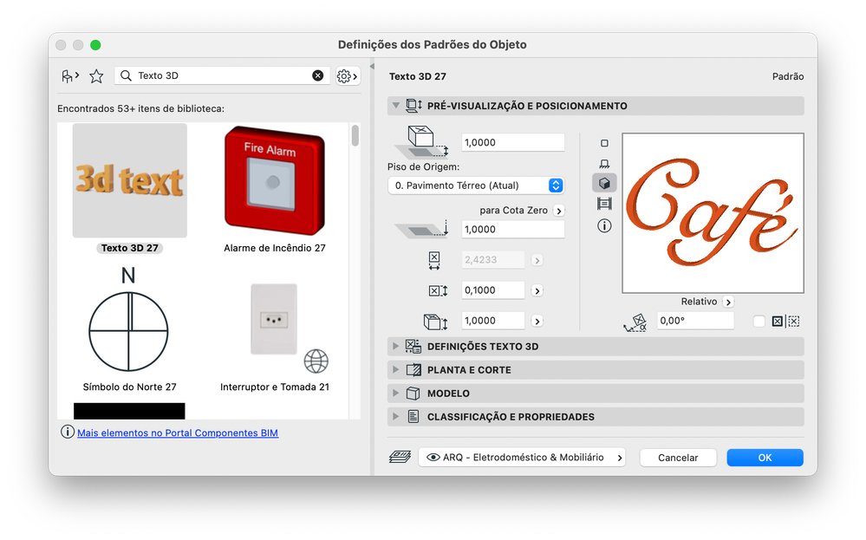
Task: Collapse the library panel with the divider arrow
Action: click(x=372, y=66)
